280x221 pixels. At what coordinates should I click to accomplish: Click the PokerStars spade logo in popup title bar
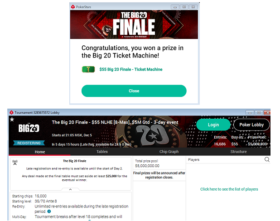click(x=73, y=7)
